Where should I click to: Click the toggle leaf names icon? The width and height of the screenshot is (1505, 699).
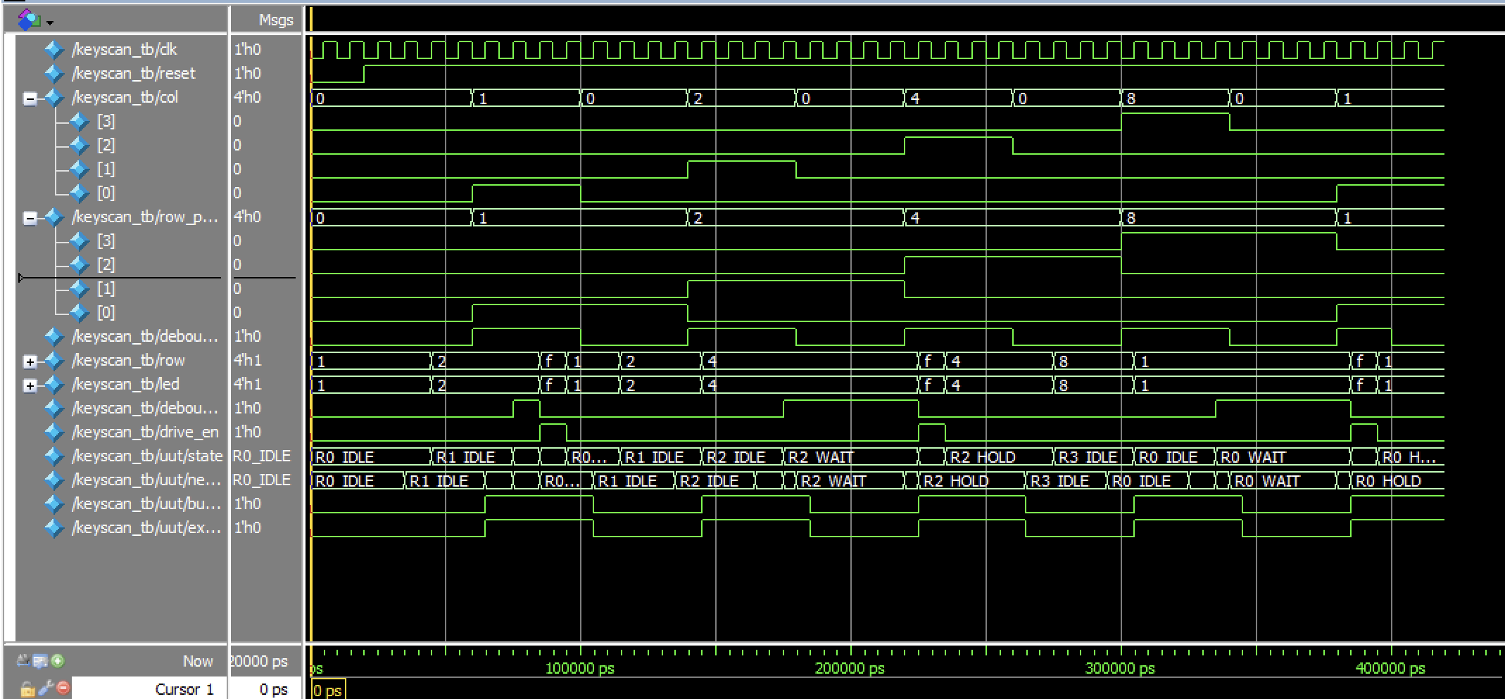23,661
